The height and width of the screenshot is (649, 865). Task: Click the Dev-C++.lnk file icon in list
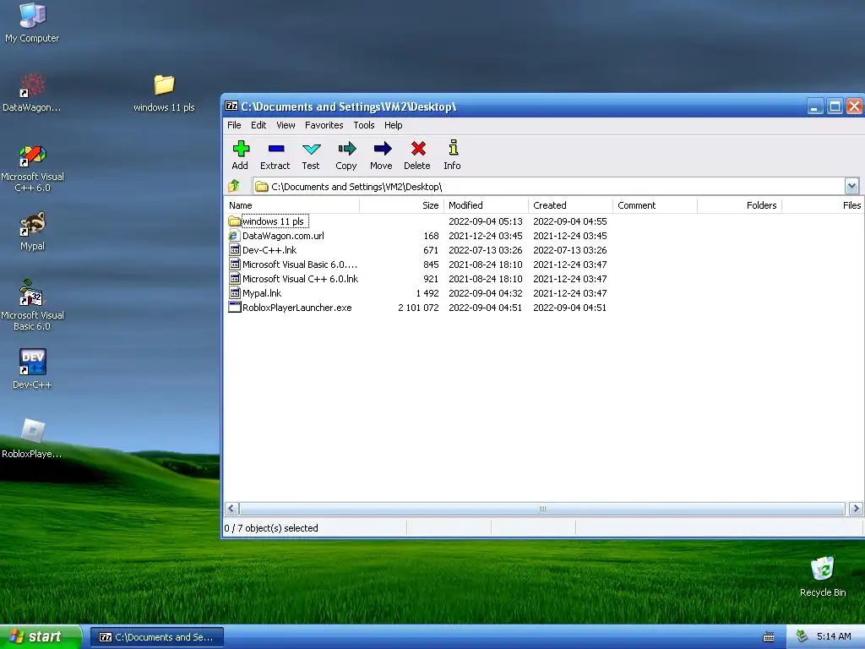pos(235,250)
